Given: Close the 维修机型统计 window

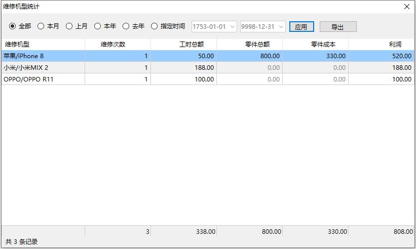Looking at the screenshot, I should (x=407, y=7).
